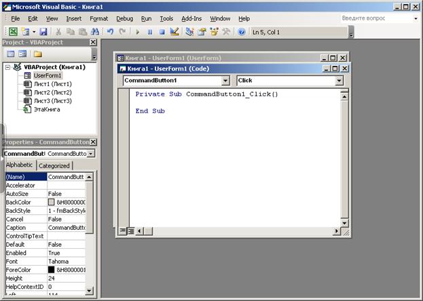Viewport: 423px width, 301px height.
Task: Open the Click procedure dropdown
Action: tap(338, 81)
